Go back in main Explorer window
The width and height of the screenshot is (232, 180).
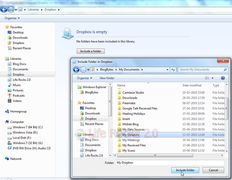click(4, 10)
